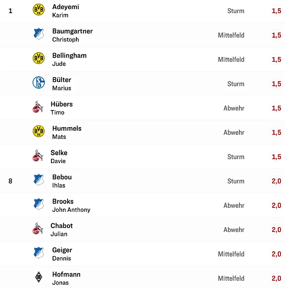Click the Köln crest beside Selke
Screen dimensions: 289x289
click(38, 156)
